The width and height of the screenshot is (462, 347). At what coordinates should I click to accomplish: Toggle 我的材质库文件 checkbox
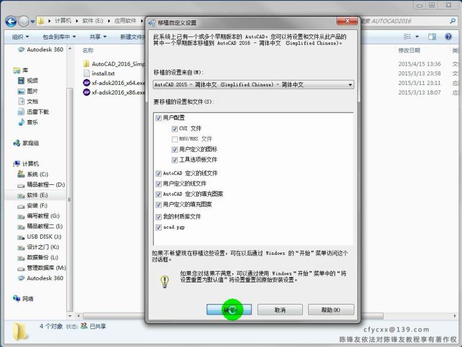tap(159, 217)
